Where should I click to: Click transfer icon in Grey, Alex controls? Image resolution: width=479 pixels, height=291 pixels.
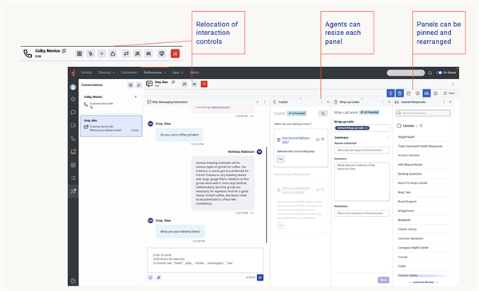pos(184,85)
